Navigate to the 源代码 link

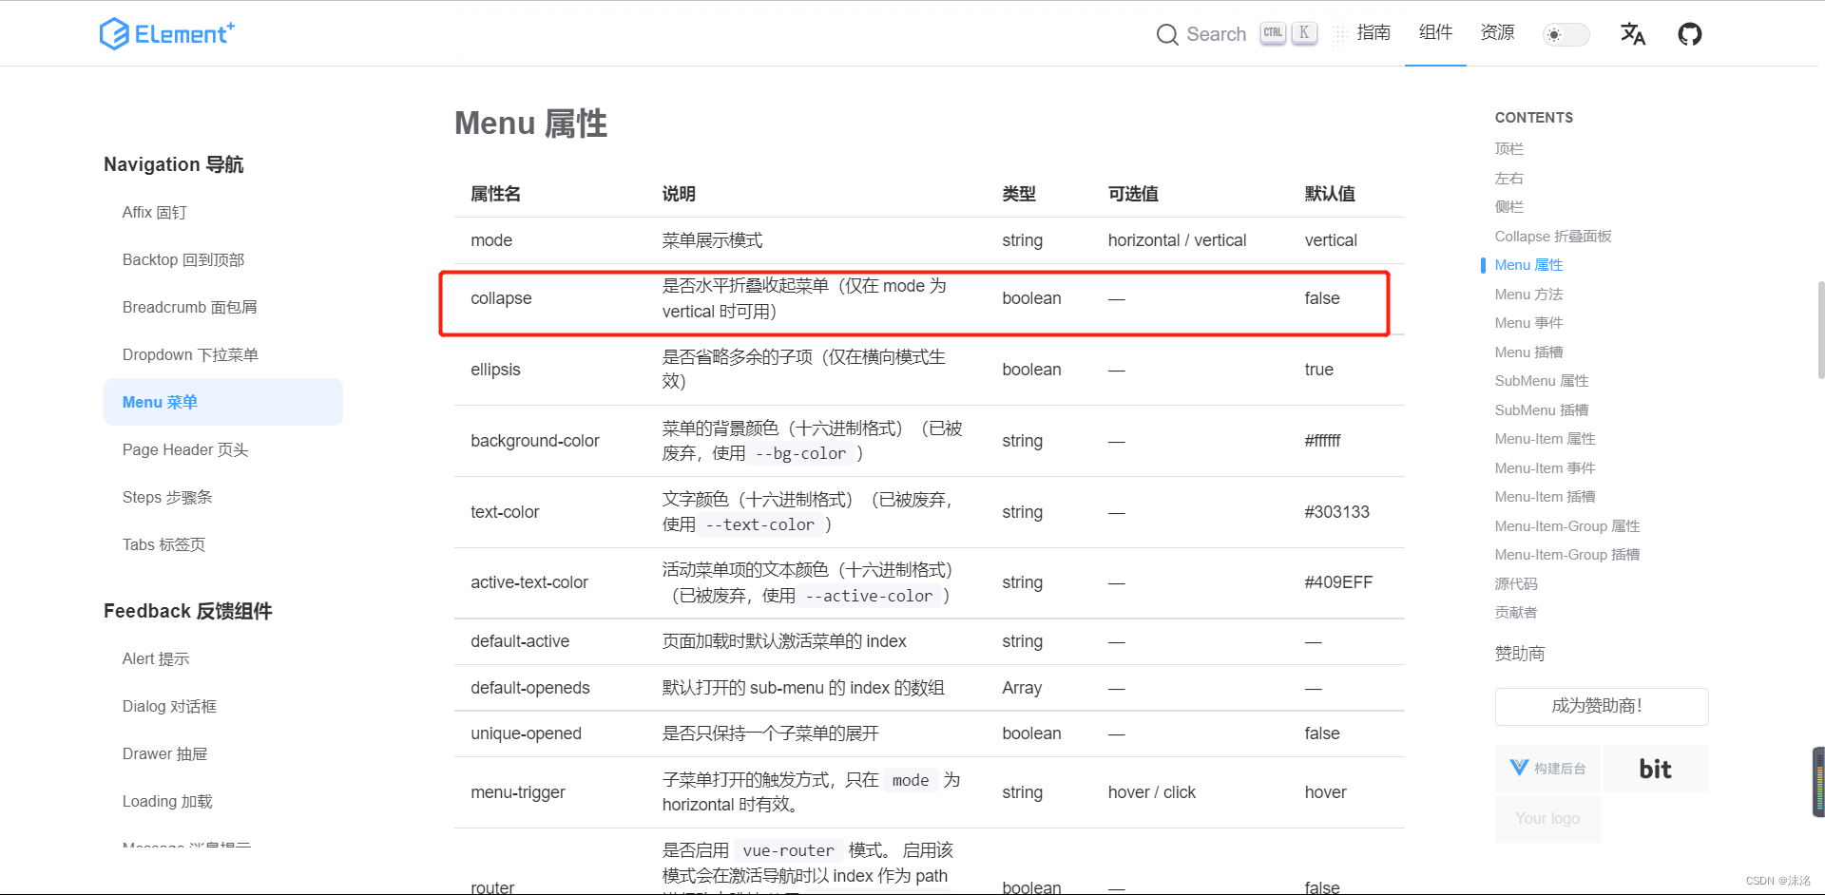1515,582
